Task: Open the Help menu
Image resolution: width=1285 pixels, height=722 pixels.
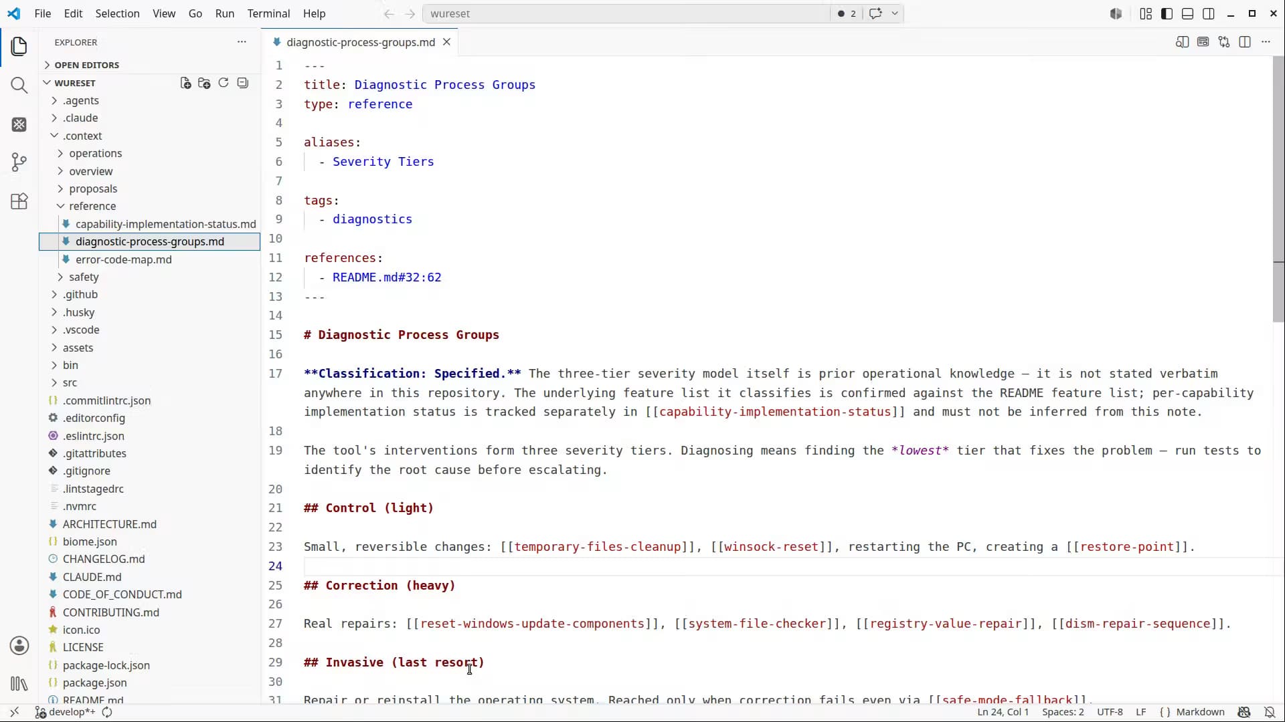Action: point(314,13)
